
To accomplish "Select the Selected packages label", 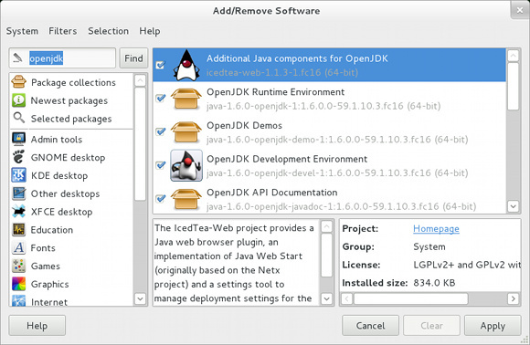I will click(x=71, y=119).
